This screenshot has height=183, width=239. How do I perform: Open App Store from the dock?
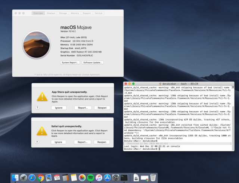pos(107,177)
